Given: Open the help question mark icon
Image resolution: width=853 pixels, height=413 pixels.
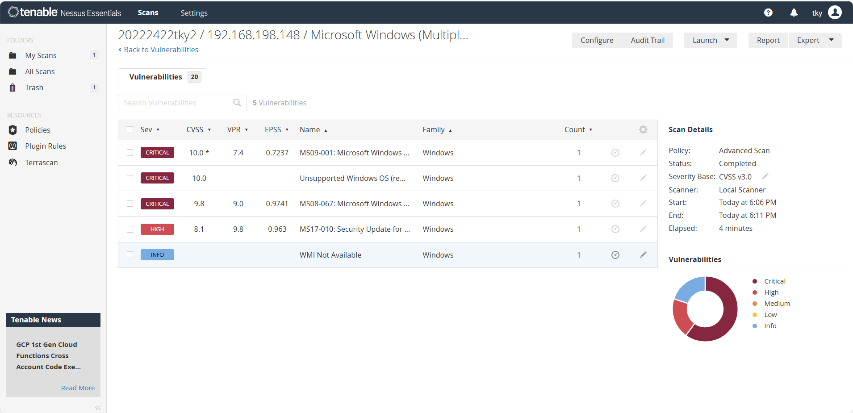Looking at the screenshot, I should pos(768,13).
